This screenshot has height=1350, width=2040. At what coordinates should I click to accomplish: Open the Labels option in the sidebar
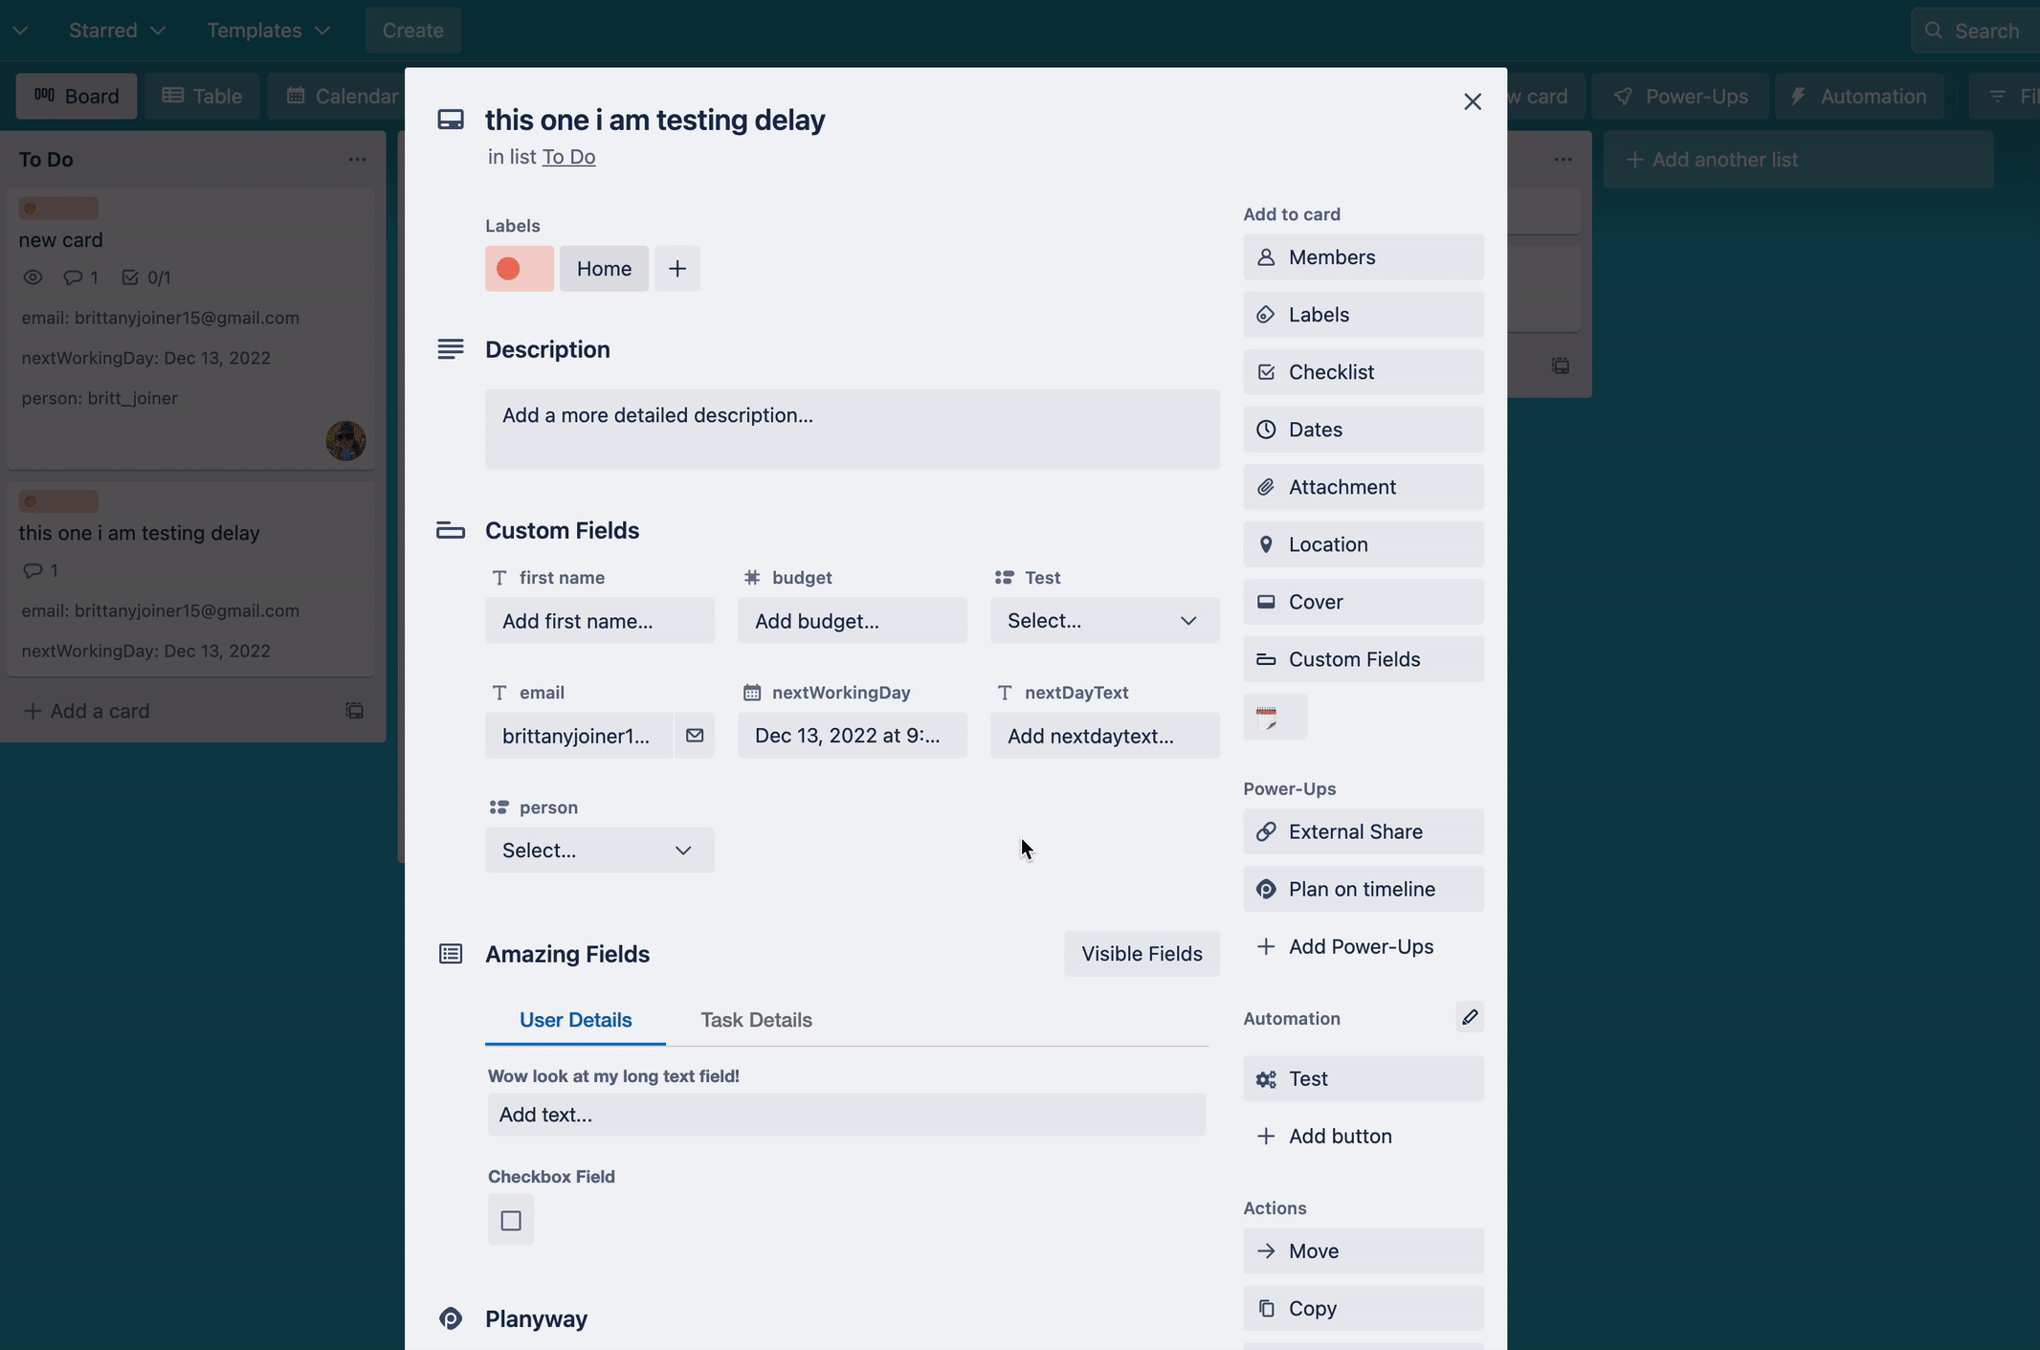(1363, 315)
